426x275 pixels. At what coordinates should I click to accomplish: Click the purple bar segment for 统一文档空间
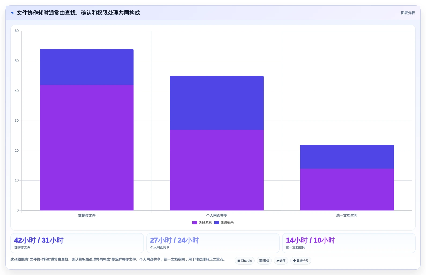pyautogui.click(x=347, y=189)
